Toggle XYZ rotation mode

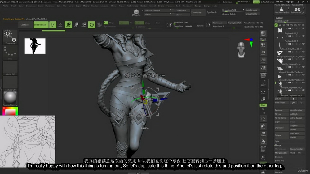(263, 105)
